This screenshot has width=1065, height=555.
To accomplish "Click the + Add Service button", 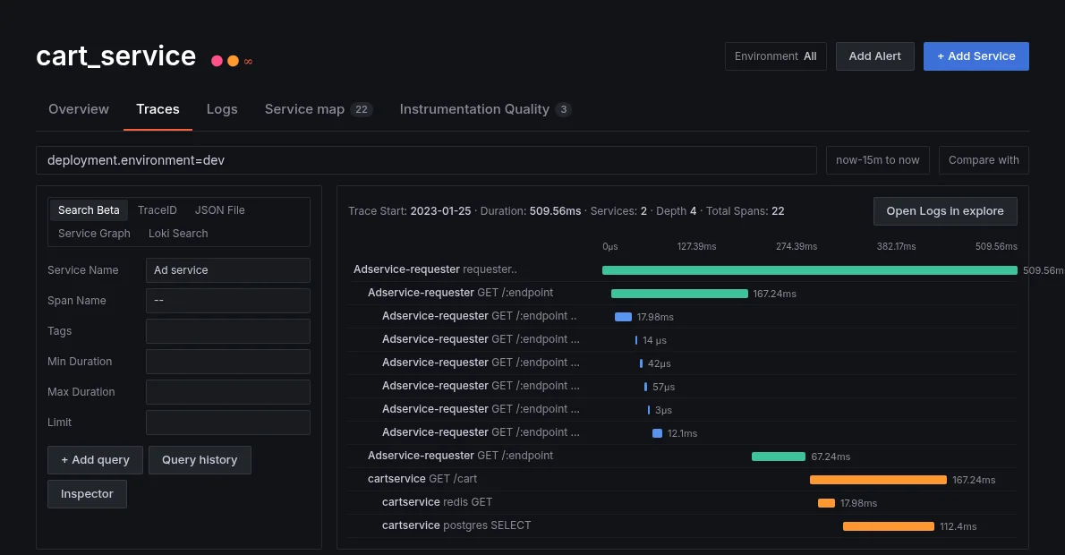I will 976,56.
